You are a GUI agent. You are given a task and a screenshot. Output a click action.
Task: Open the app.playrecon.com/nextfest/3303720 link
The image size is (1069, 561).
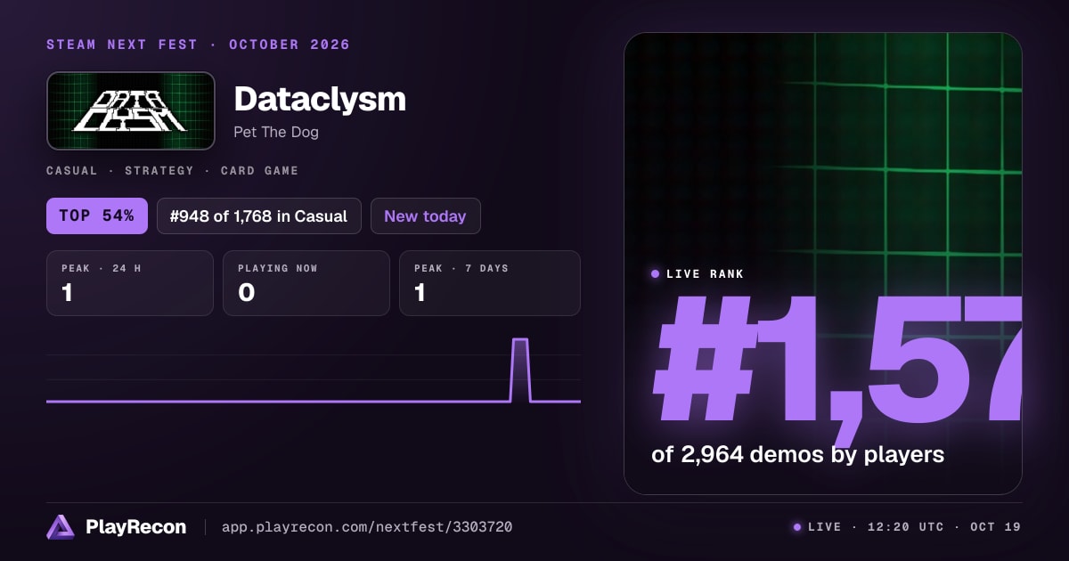coord(366,527)
